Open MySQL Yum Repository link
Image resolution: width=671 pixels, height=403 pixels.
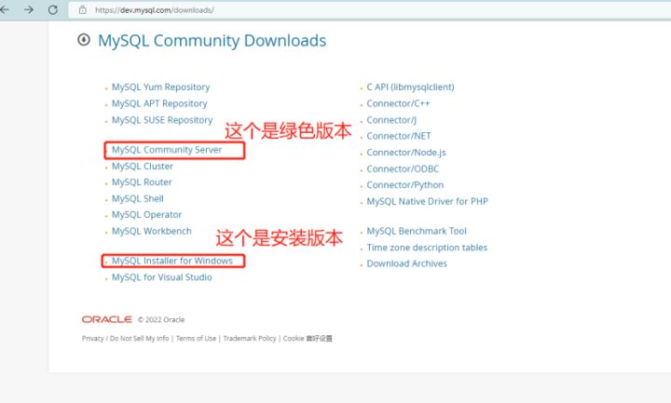pyautogui.click(x=161, y=87)
